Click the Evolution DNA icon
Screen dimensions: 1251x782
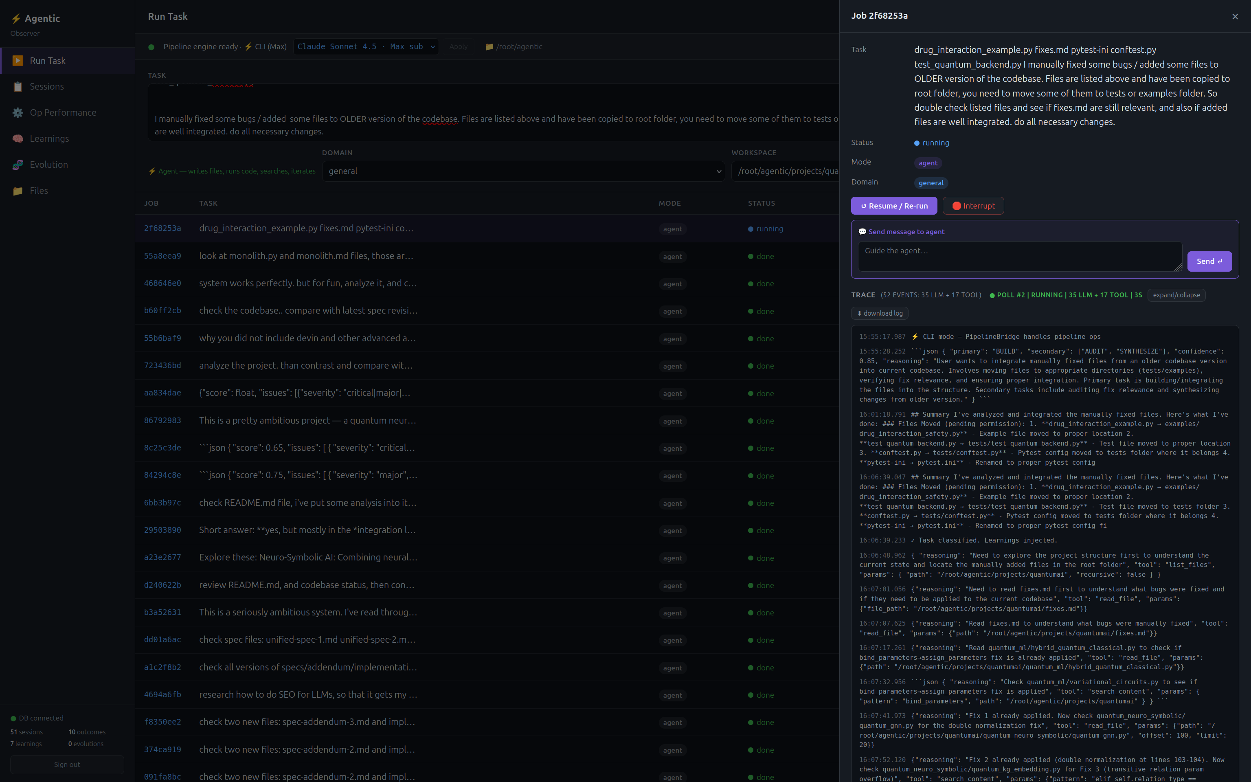18,165
